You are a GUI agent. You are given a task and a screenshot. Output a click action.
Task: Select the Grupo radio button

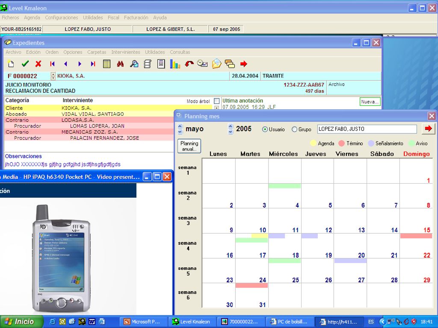pos(294,129)
